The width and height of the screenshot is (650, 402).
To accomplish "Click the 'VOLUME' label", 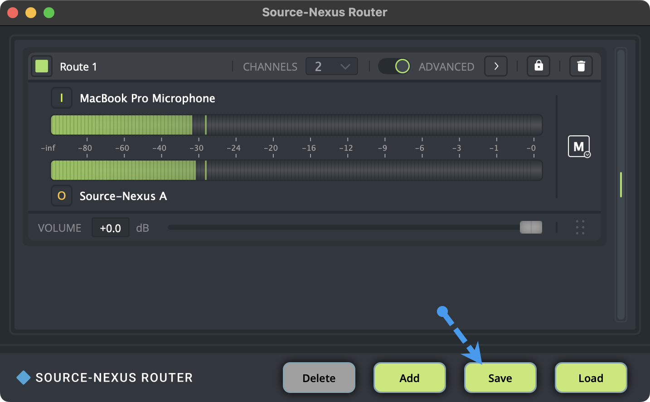I will (60, 228).
